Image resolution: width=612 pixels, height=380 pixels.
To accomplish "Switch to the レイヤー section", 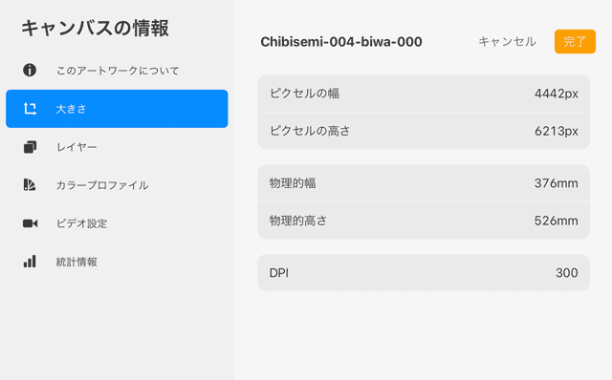I will click(76, 147).
